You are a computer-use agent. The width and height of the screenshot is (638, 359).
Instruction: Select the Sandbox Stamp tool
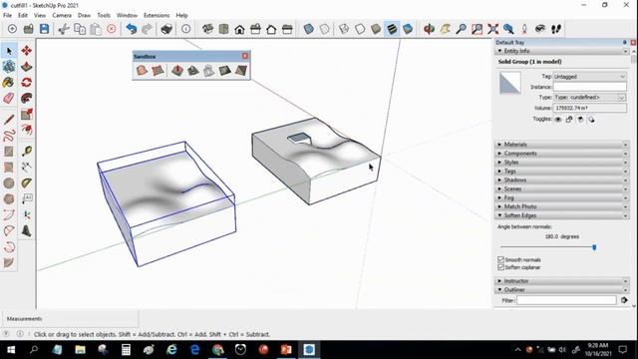click(192, 71)
